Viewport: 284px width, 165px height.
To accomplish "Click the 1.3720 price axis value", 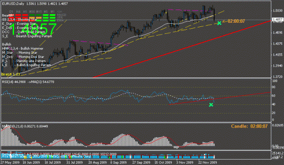I will click(278, 77).
